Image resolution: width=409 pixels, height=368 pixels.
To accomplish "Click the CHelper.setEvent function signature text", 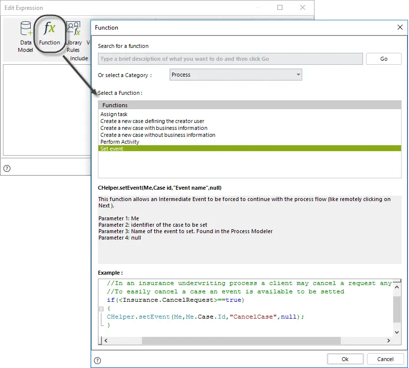I will (x=160, y=188).
